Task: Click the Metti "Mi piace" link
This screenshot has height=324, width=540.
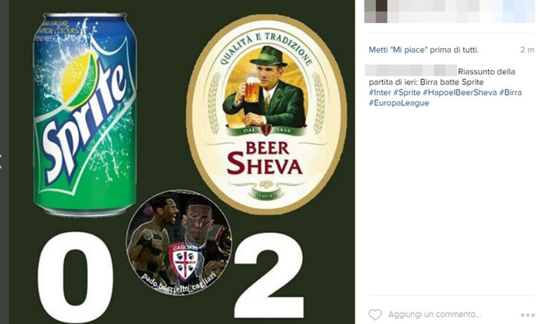Action: (x=398, y=50)
